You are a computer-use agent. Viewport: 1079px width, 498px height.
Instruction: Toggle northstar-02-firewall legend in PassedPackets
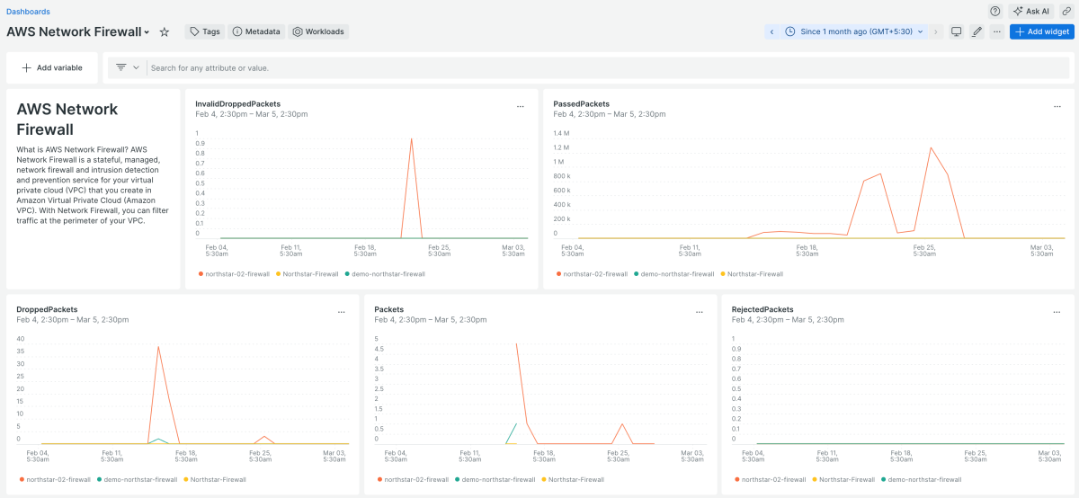coord(591,274)
